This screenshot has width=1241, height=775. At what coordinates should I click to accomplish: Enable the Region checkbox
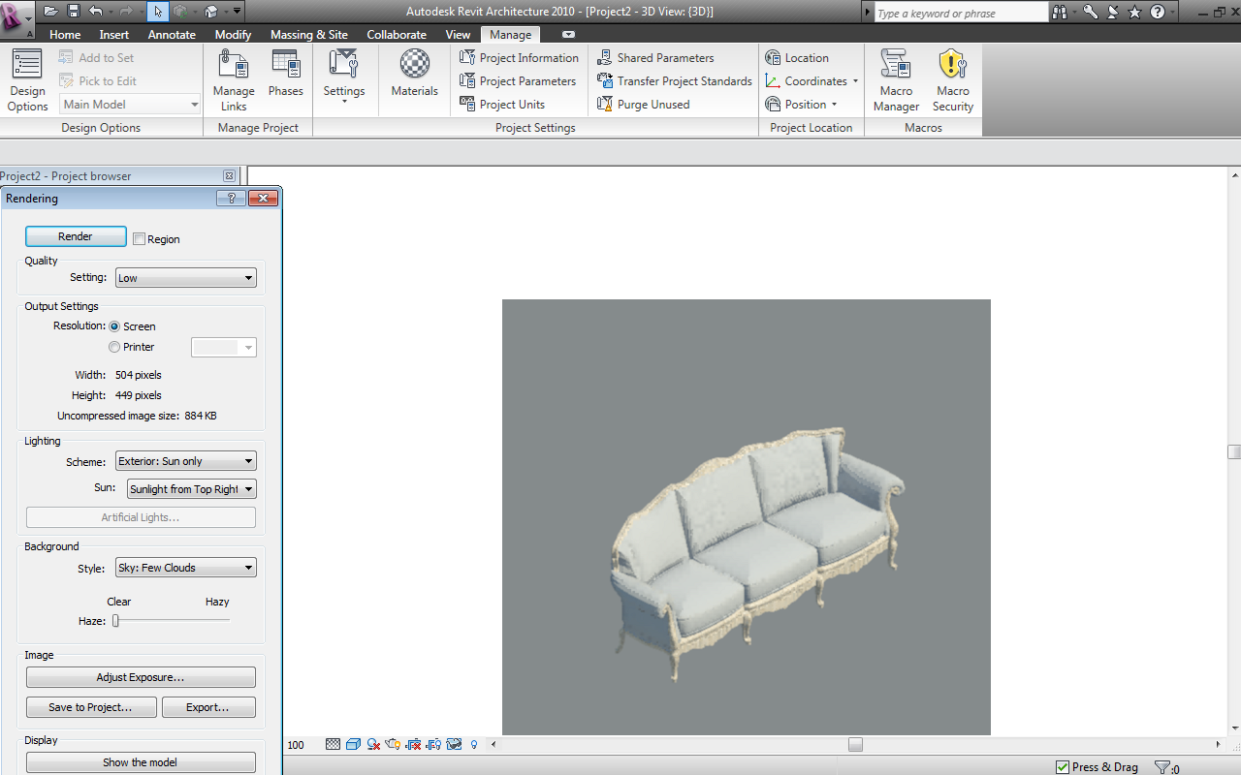click(140, 239)
